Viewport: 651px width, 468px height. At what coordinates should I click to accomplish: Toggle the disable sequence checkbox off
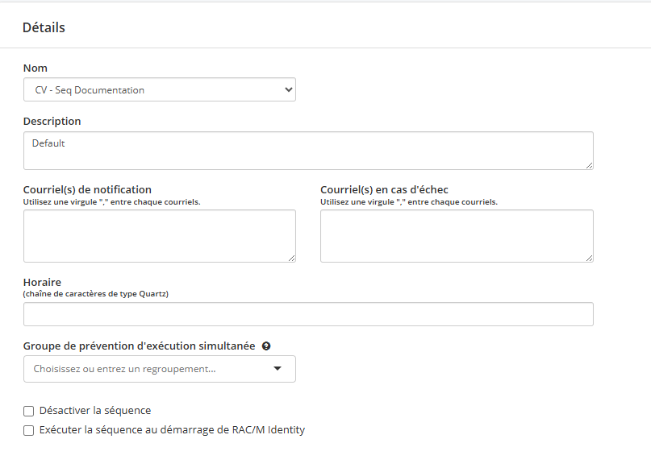tap(28, 411)
